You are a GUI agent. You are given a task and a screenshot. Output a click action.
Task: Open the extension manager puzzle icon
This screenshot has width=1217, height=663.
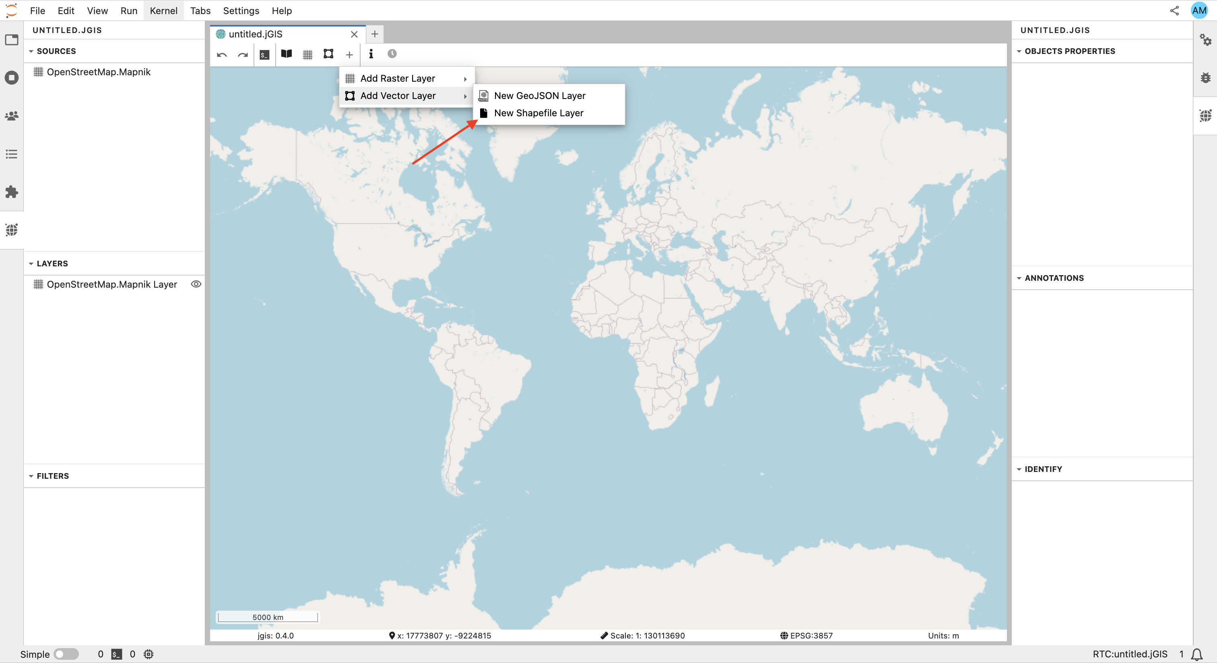[x=11, y=192]
